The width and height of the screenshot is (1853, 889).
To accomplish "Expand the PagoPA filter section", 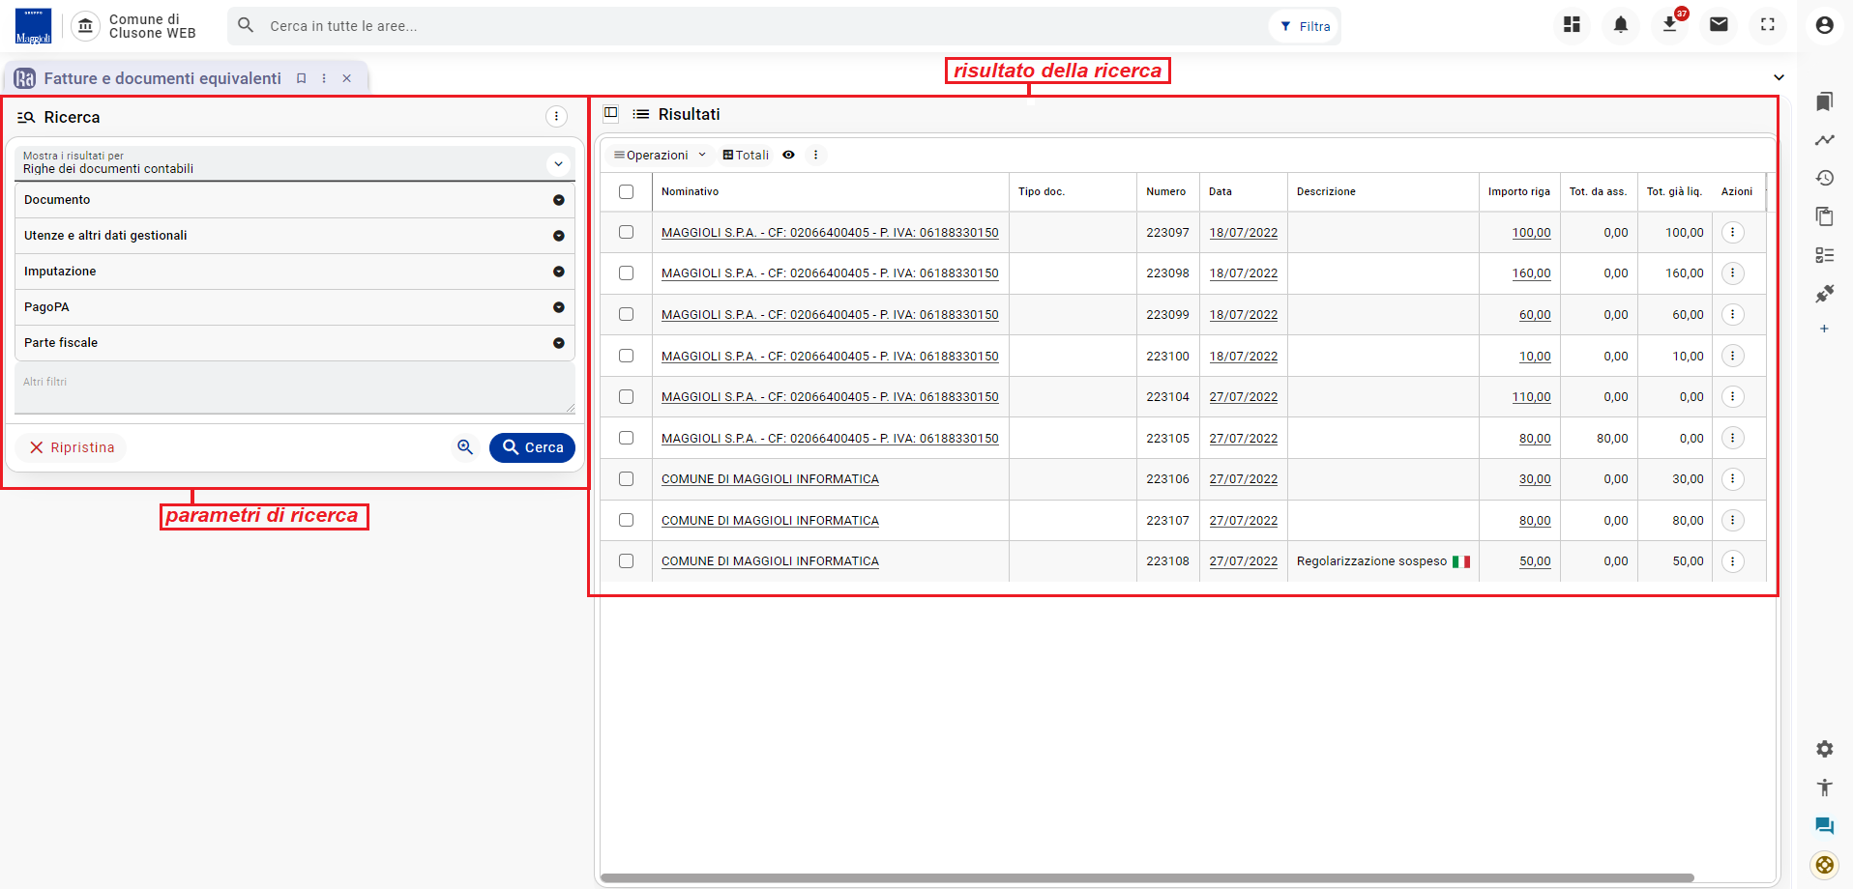I will click(x=295, y=307).
